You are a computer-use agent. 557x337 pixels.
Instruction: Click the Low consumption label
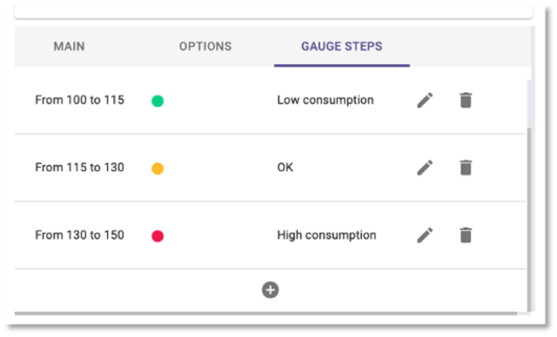click(325, 100)
